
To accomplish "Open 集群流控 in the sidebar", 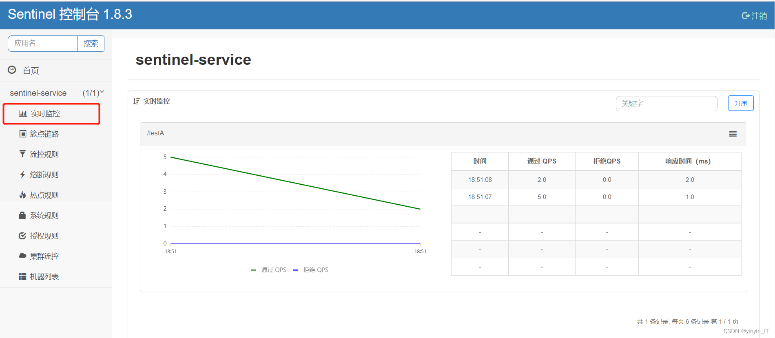I will [x=44, y=256].
